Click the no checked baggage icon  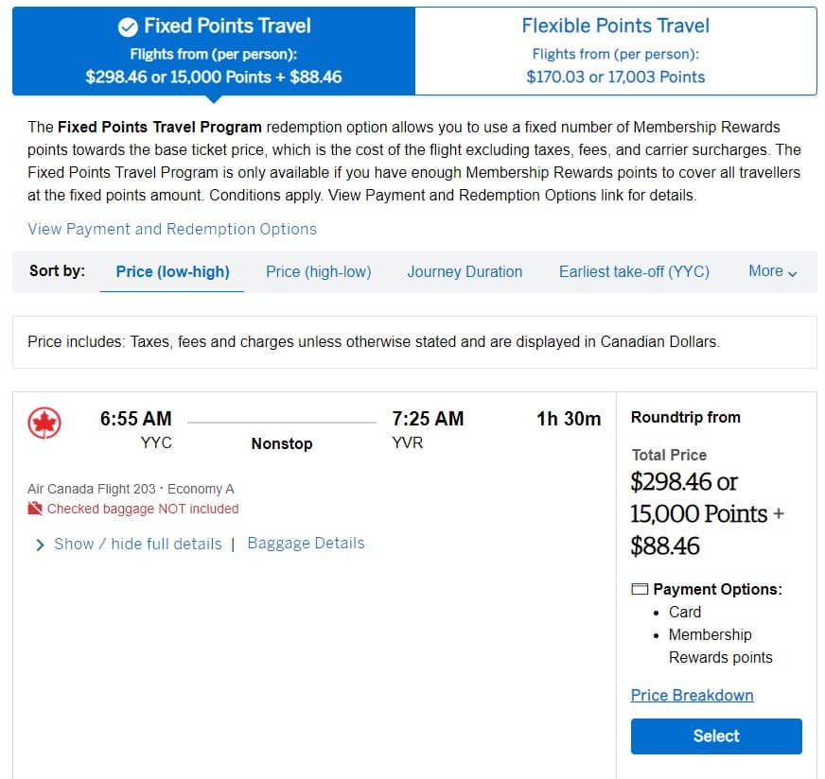click(35, 509)
